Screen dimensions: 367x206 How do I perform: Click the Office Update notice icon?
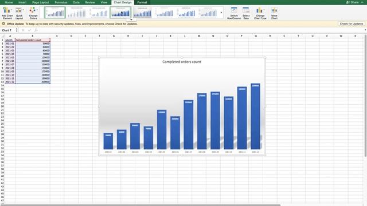tap(3, 23)
